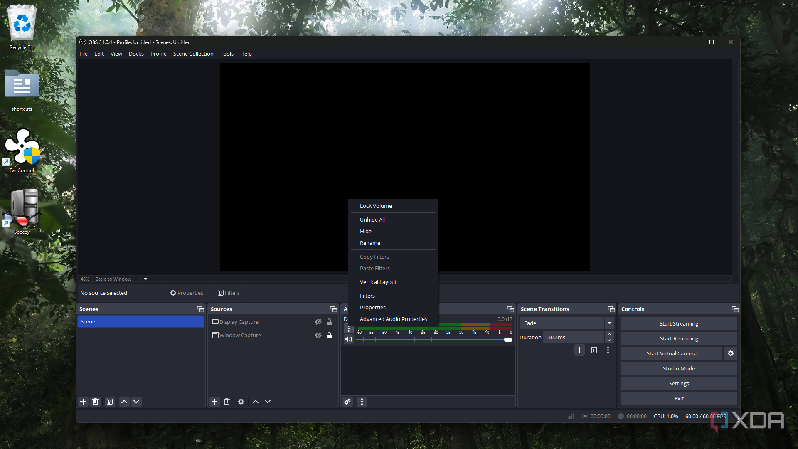This screenshot has width=798, height=449.
Task: Add a new scene with plus icon
Action: click(x=83, y=402)
